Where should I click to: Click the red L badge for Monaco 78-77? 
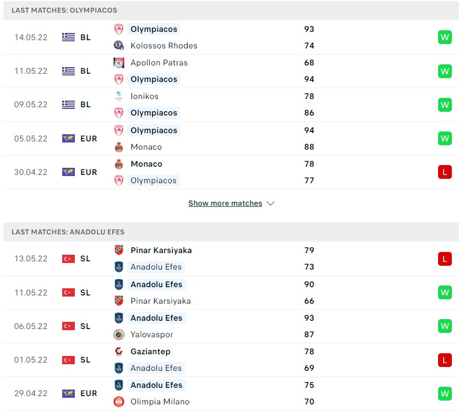pos(444,172)
